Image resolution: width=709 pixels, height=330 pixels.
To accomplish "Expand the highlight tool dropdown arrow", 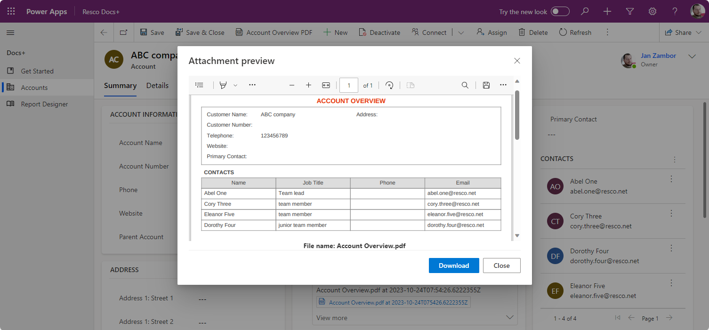I will 235,85.
